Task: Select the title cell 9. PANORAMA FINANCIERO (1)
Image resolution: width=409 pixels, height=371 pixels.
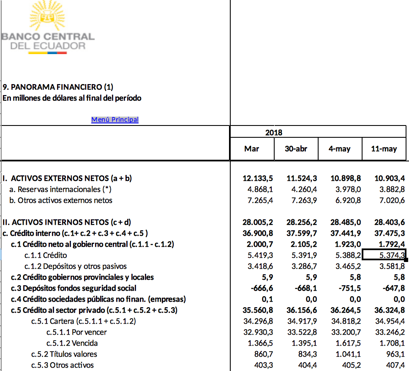Action: tap(58, 87)
